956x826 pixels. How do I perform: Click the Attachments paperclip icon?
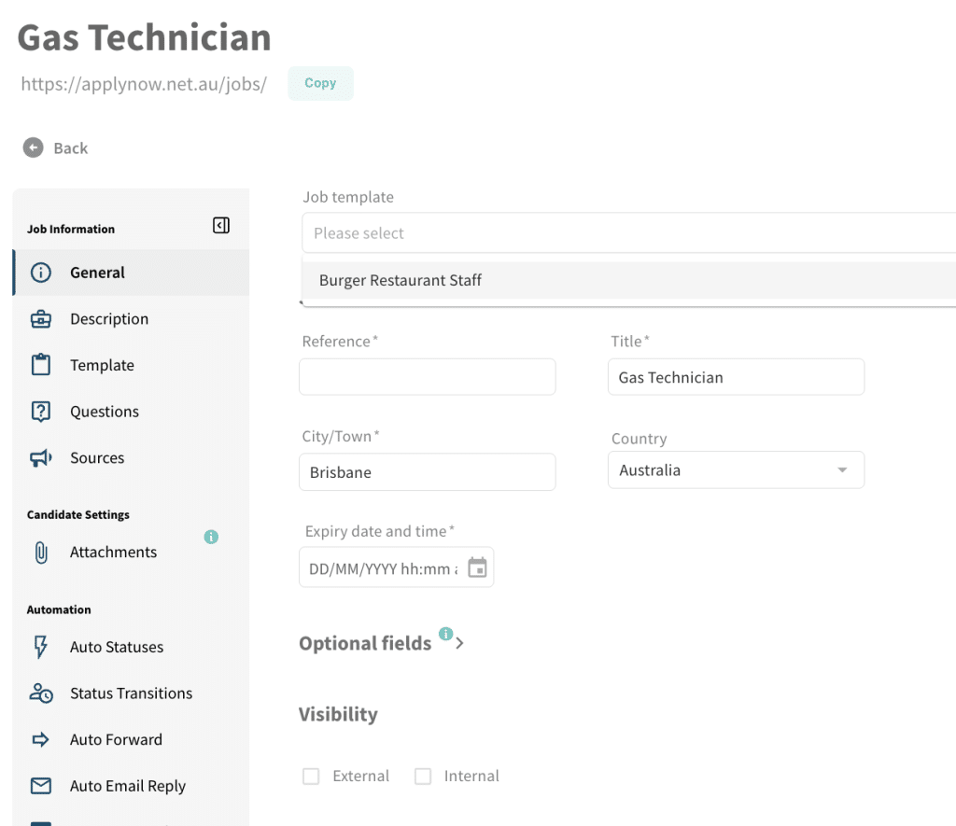click(x=39, y=552)
